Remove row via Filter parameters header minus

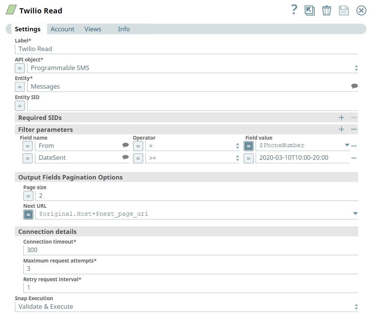click(354, 129)
